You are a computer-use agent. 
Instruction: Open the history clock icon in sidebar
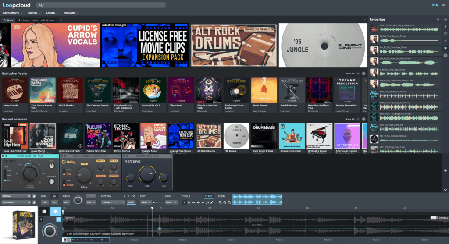(x=445, y=34)
